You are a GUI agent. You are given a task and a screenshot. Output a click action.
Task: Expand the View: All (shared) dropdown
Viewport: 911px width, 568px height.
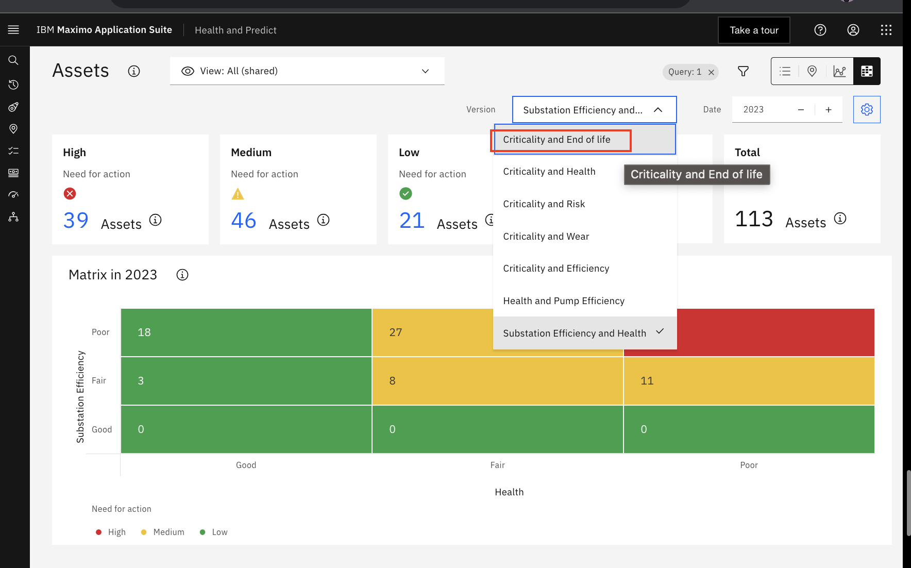pyautogui.click(x=307, y=71)
